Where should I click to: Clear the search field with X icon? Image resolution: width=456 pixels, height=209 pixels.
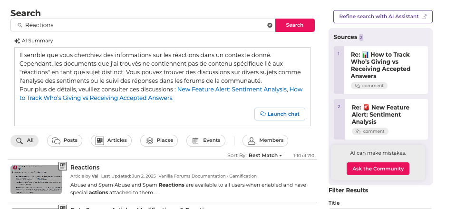coord(270,25)
